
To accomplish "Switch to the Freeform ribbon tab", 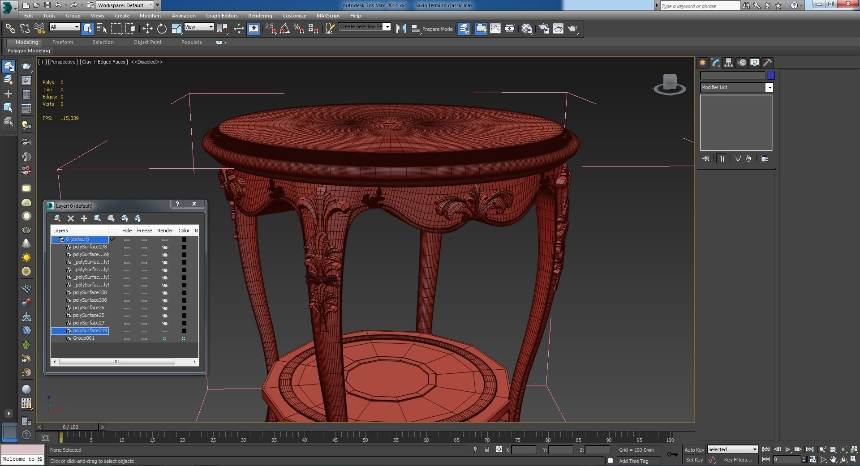I will coord(63,42).
